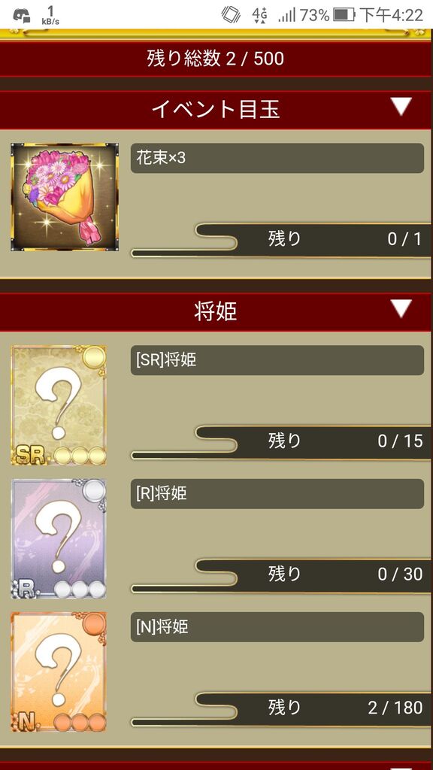Open the 花束×3 item label
433x770 pixels.
point(277,158)
